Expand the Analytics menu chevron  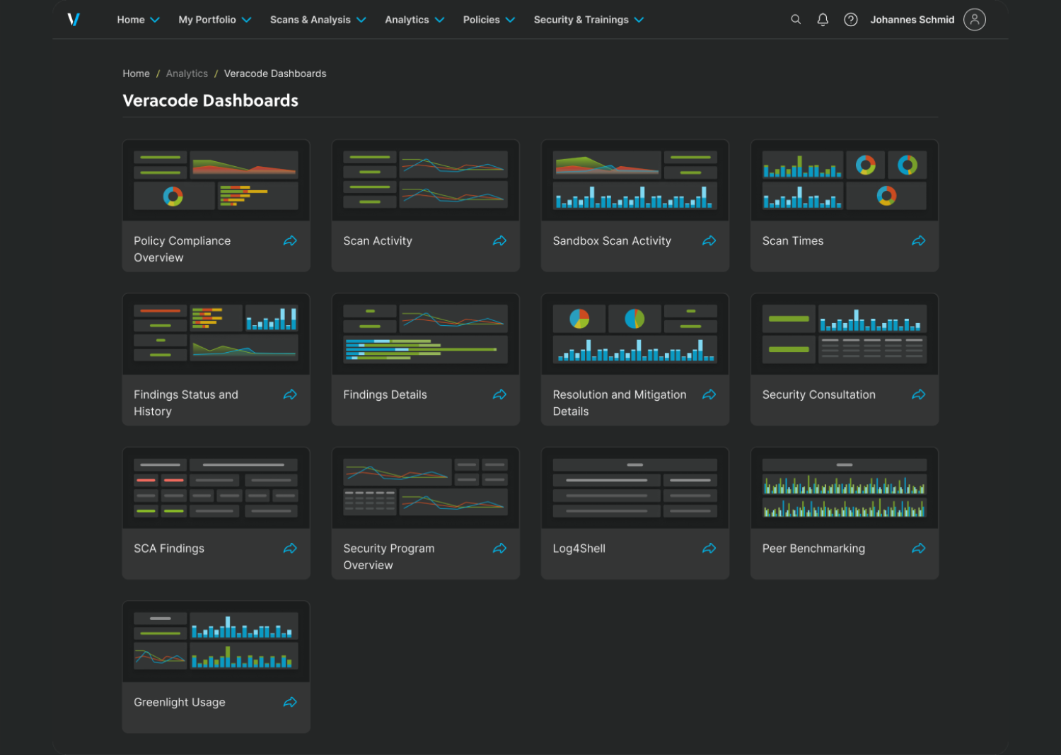[439, 20]
